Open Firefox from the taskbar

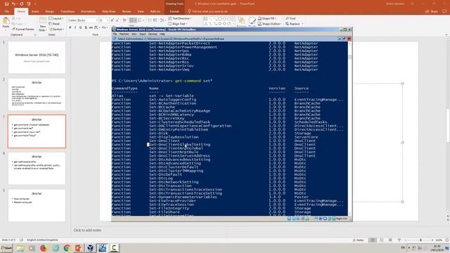click(44, 248)
